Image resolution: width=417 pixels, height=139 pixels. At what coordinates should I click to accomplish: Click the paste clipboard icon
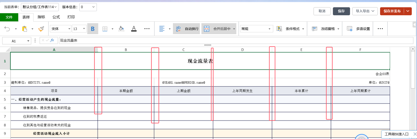click(x=24, y=29)
